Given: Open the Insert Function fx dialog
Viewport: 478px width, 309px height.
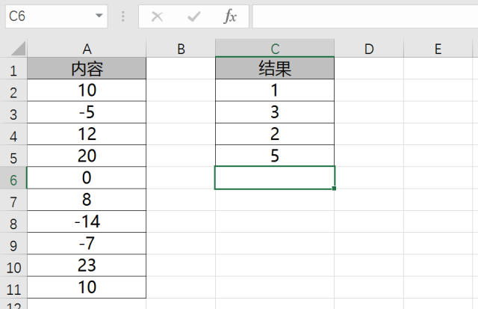Looking at the screenshot, I should (230, 16).
